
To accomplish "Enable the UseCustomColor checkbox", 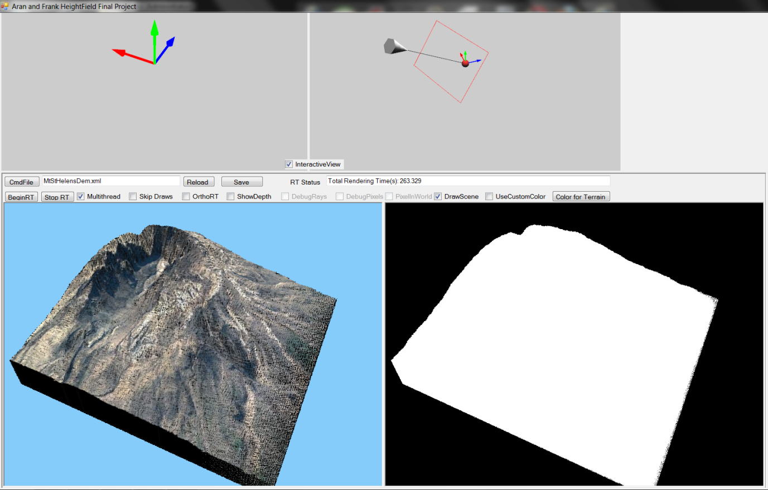I will [489, 196].
